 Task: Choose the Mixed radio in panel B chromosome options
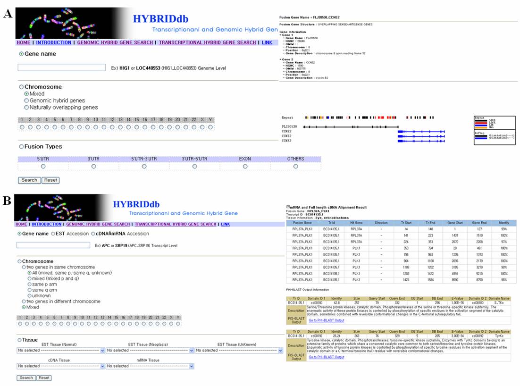pos(24,307)
